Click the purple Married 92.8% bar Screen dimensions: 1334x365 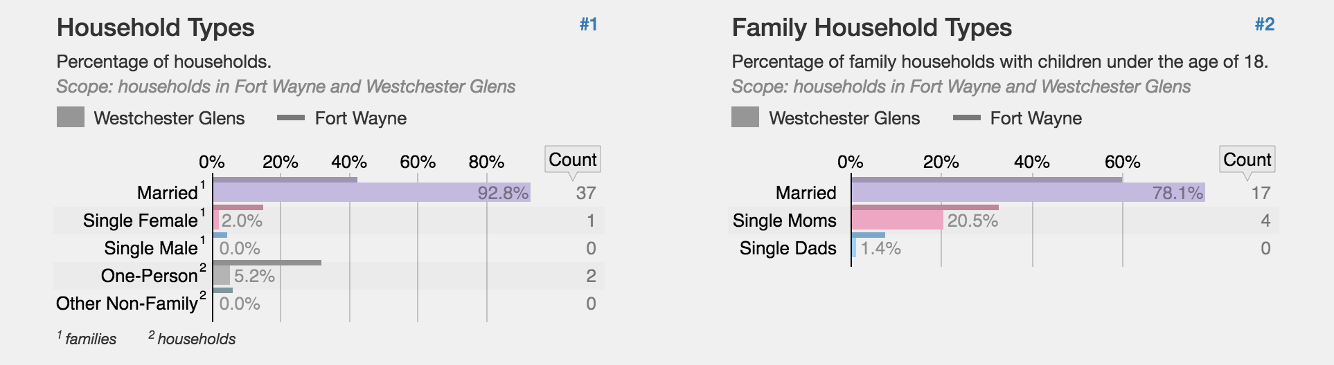tap(371, 193)
